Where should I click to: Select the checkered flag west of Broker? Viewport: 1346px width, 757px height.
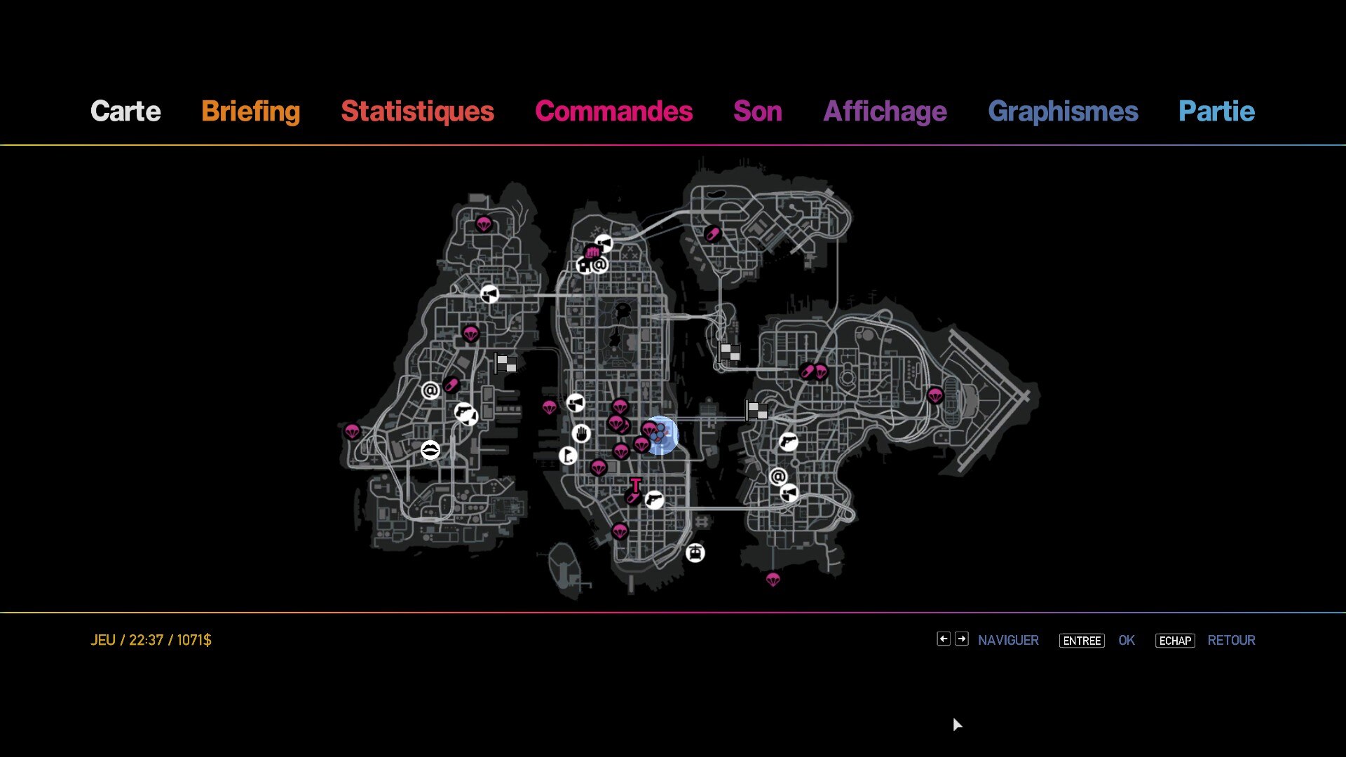756,411
